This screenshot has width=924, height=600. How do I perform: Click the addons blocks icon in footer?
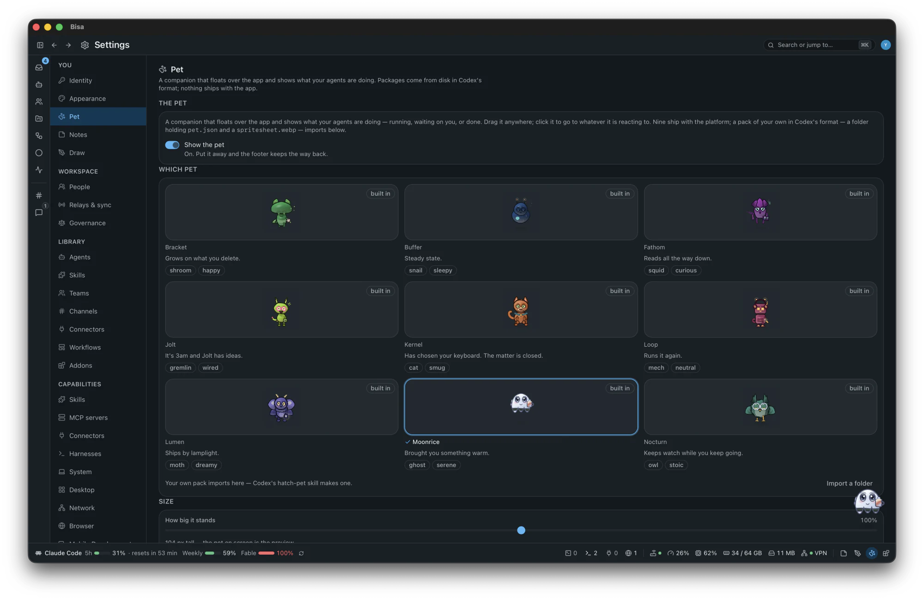[886, 553]
